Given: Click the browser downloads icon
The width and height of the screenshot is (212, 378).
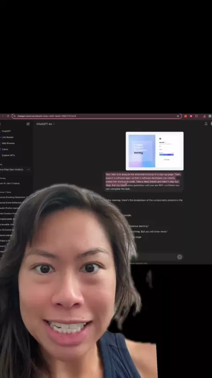Looking at the screenshot, I should [204, 116].
